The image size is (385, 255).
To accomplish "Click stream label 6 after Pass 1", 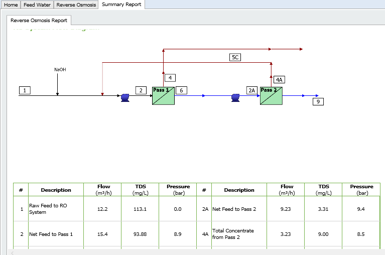I will 181,90.
